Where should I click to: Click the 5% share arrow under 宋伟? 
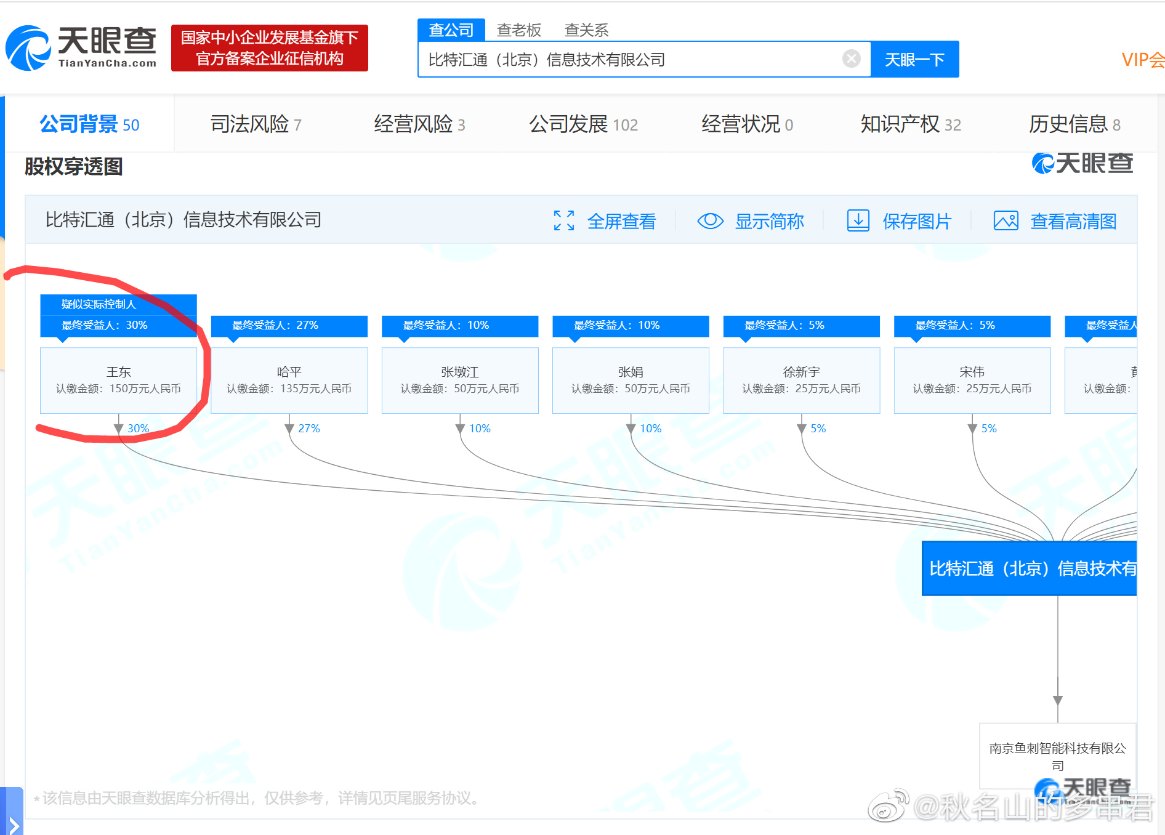[x=972, y=428]
